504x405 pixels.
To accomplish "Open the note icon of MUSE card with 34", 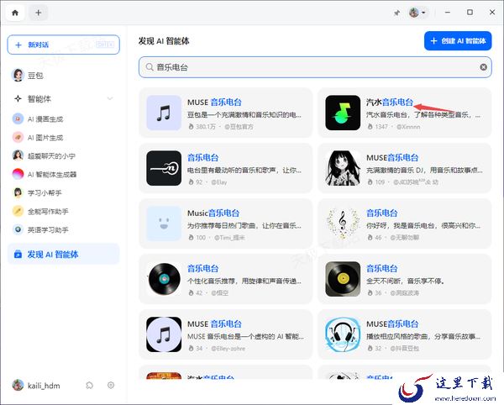I will [x=164, y=334].
